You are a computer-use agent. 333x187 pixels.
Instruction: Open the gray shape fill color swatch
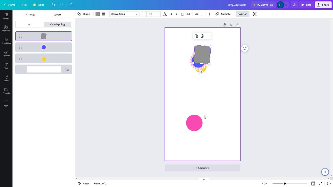point(98,14)
